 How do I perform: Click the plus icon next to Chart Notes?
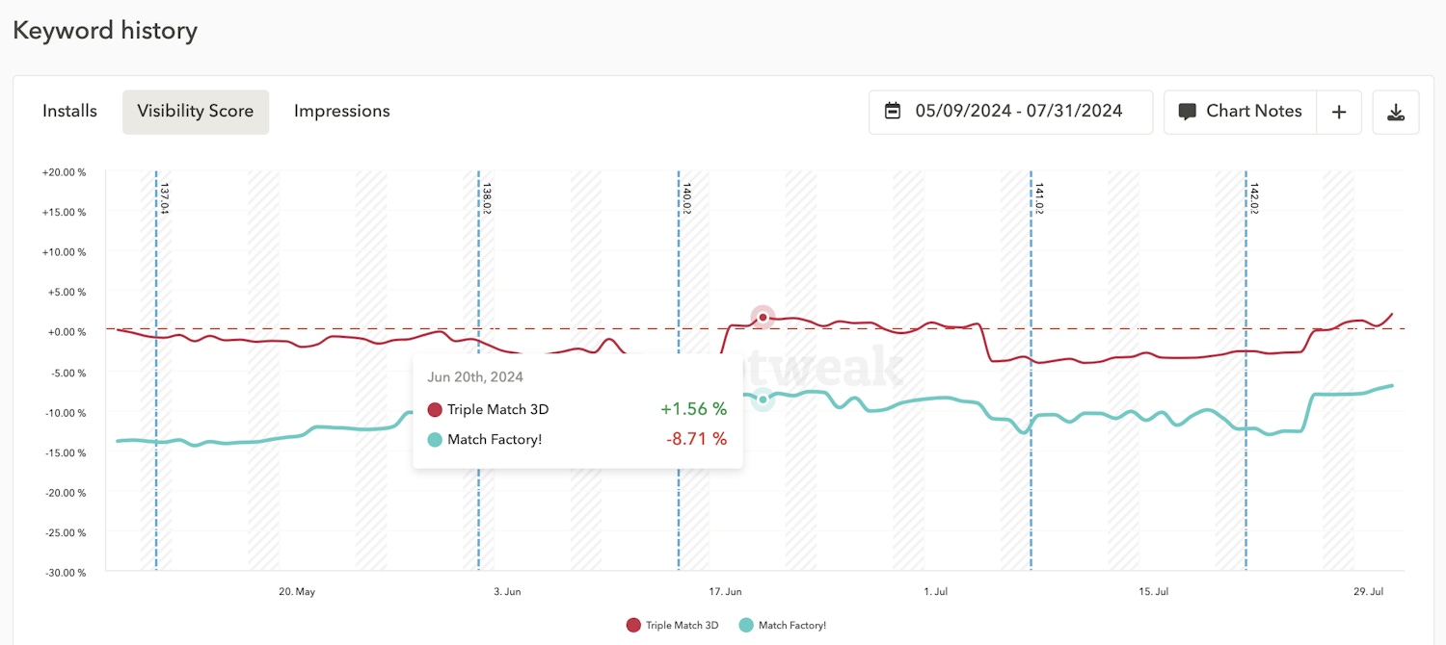click(1339, 112)
